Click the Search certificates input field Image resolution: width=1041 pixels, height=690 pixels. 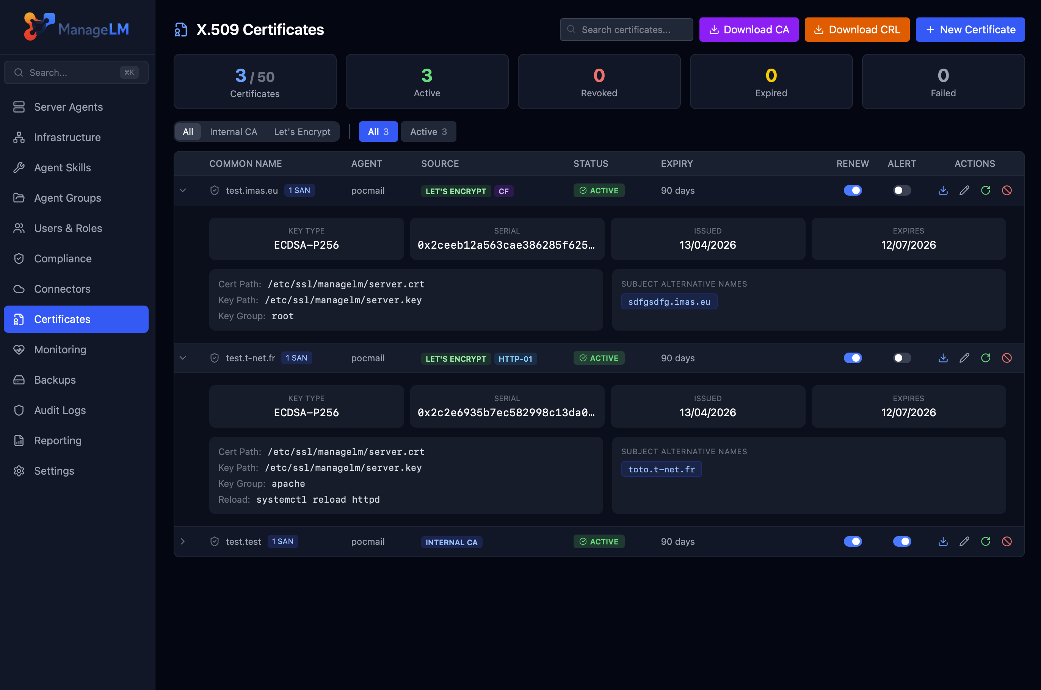pyautogui.click(x=626, y=29)
